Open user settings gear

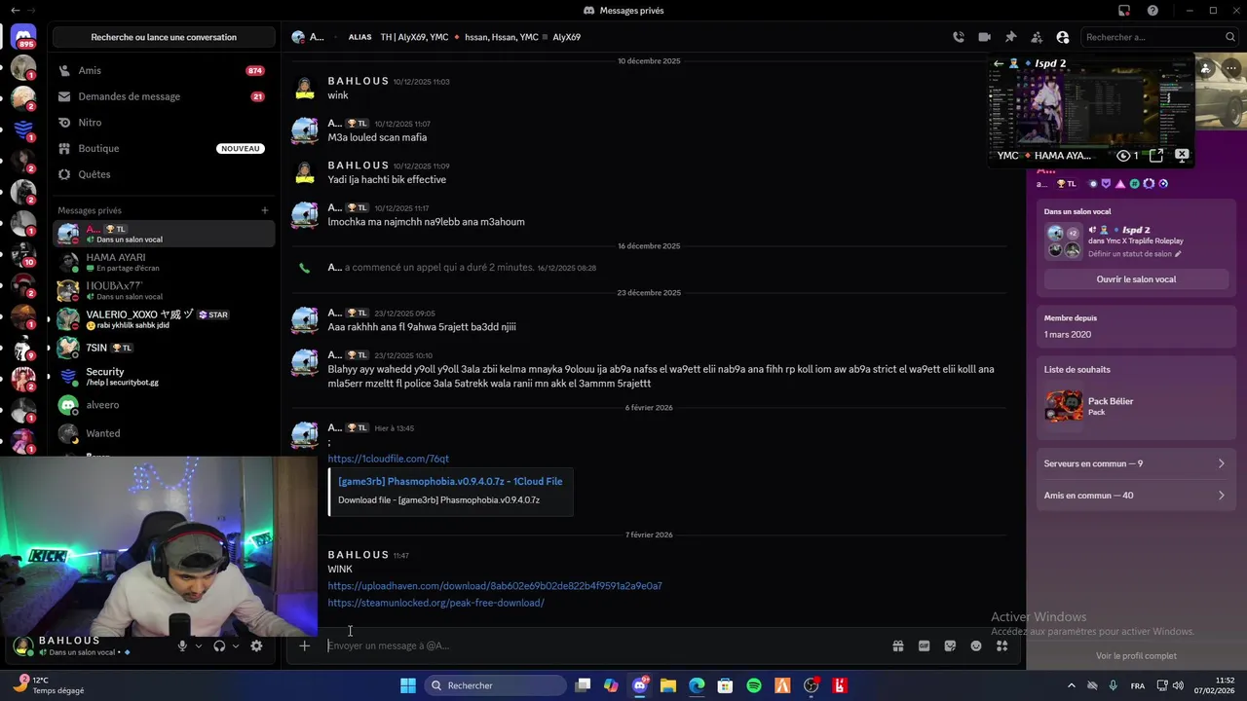point(256,646)
